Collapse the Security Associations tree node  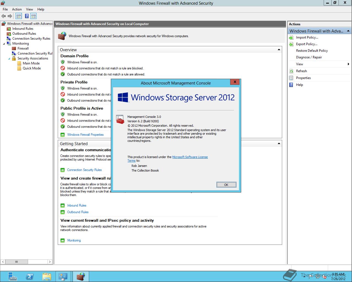point(9,59)
